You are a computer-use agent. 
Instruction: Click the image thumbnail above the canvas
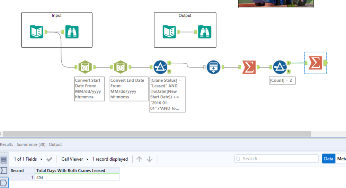(x=276, y=4)
